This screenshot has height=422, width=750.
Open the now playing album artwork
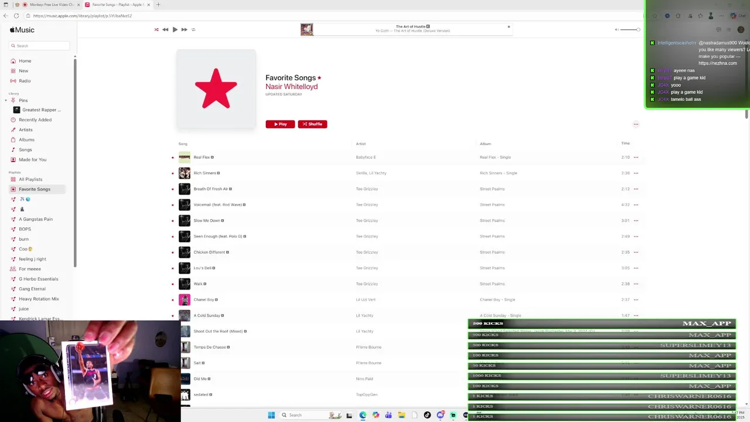click(307, 29)
